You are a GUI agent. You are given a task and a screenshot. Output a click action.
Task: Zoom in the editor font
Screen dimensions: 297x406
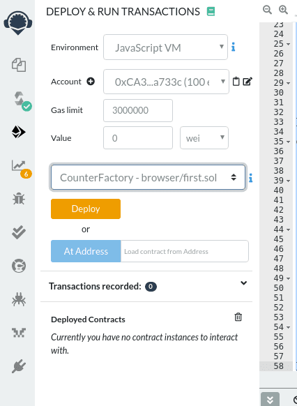click(283, 10)
